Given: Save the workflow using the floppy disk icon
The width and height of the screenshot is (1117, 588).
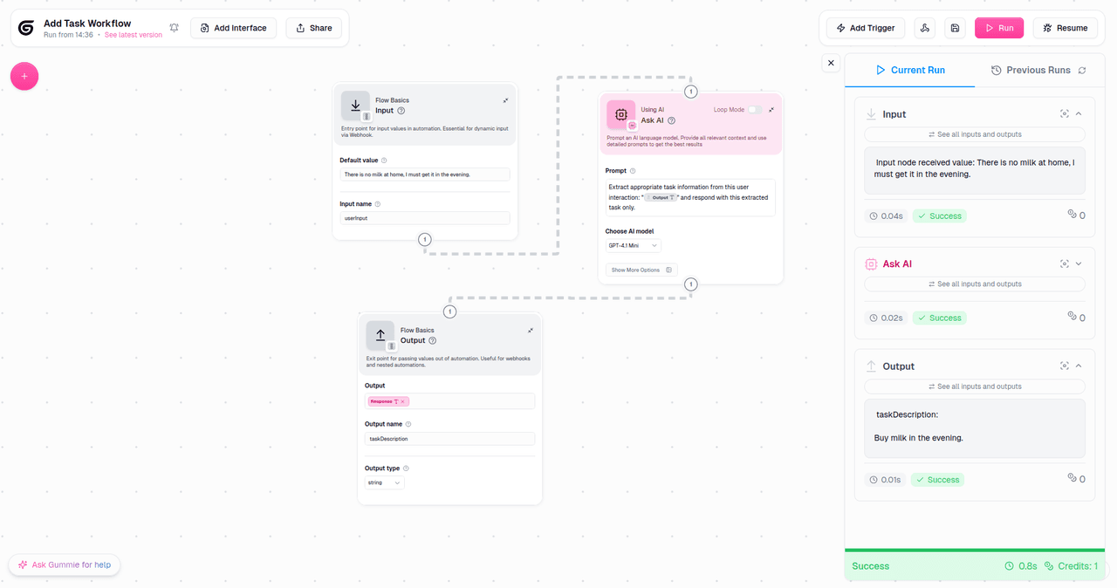Looking at the screenshot, I should 954,27.
